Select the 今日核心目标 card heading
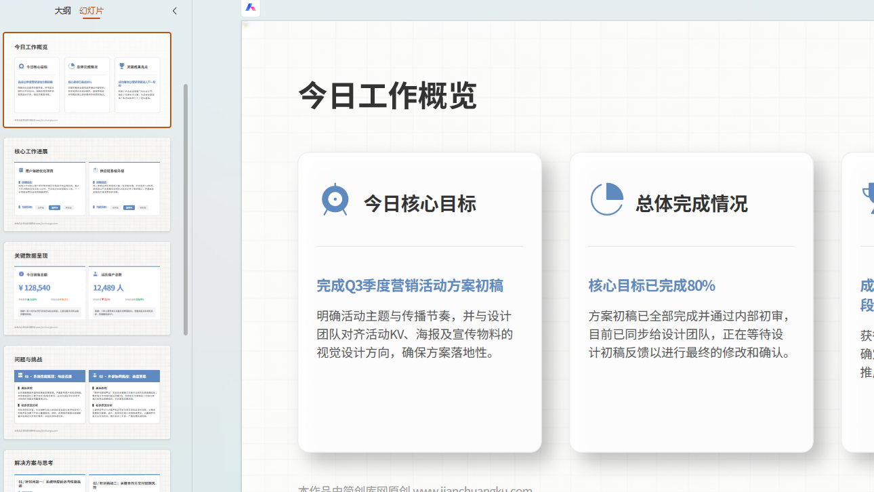Viewport: 874px width, 492px height. tap(420, 203)
